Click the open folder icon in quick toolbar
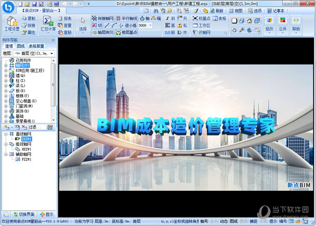316x226 pixels. (27, 4)
